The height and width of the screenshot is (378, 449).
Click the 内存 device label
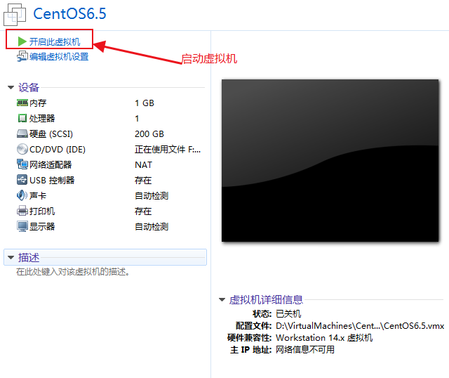click(38, 103)
